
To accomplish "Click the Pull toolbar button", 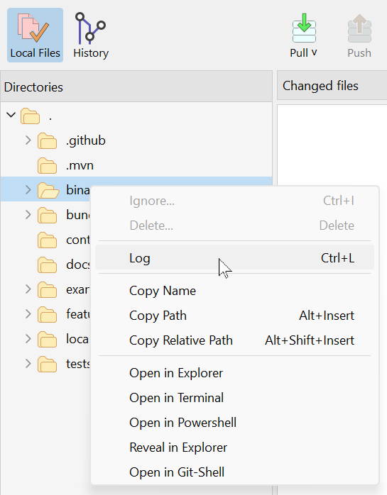I will click(x=304, y=35).
